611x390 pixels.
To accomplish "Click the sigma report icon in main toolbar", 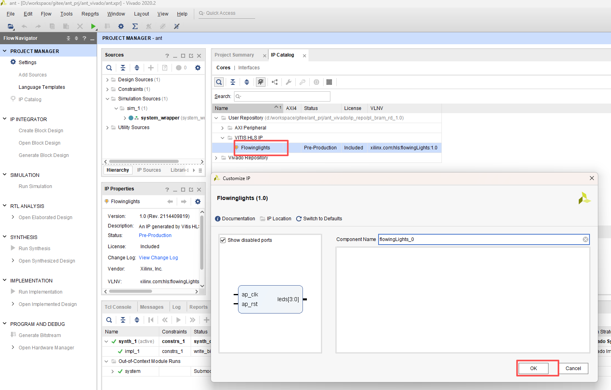I will [135, 26].
